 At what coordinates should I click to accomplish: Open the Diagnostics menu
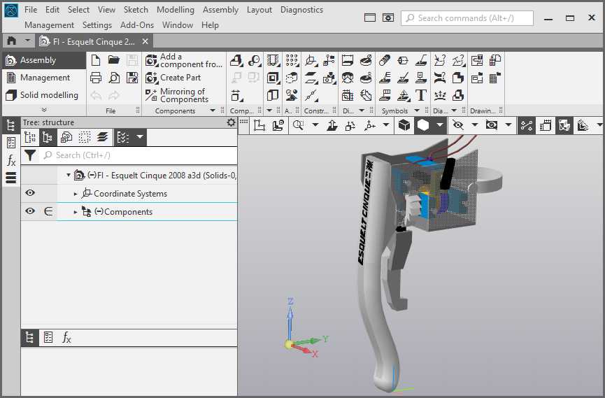click(x=301, y=10)
